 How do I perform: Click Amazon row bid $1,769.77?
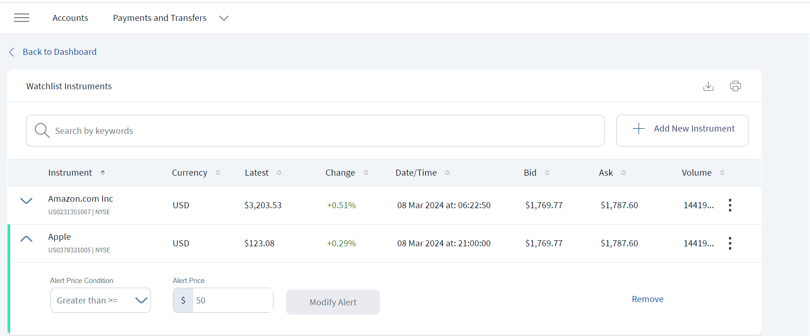[544, 205]
